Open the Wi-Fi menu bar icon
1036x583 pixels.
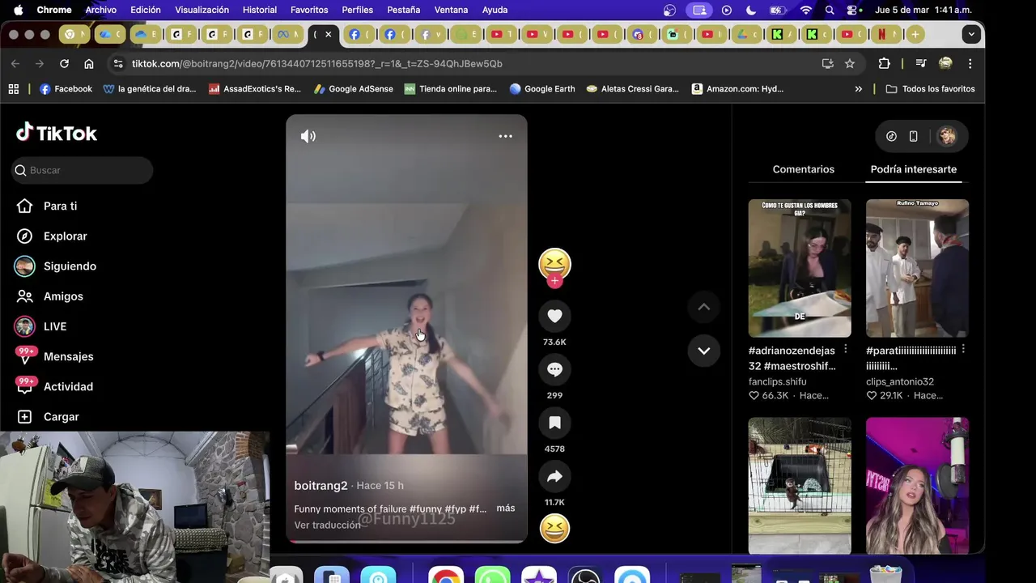click(805, 11)
